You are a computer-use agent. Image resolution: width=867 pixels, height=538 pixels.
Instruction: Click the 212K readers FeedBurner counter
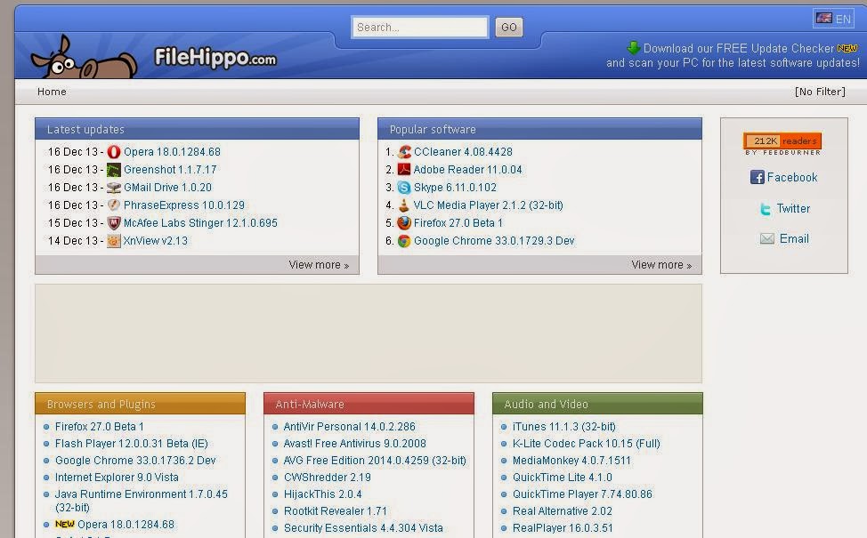pyautogui.click(x=782, y=141)
